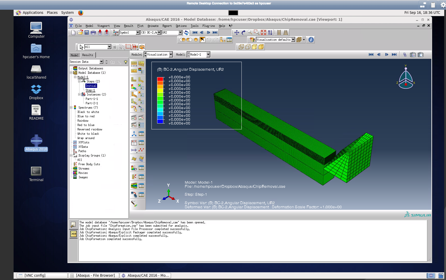Jump to first frame in viewport header
Screen dimensions: 446x280
click(x=371, y=55)
